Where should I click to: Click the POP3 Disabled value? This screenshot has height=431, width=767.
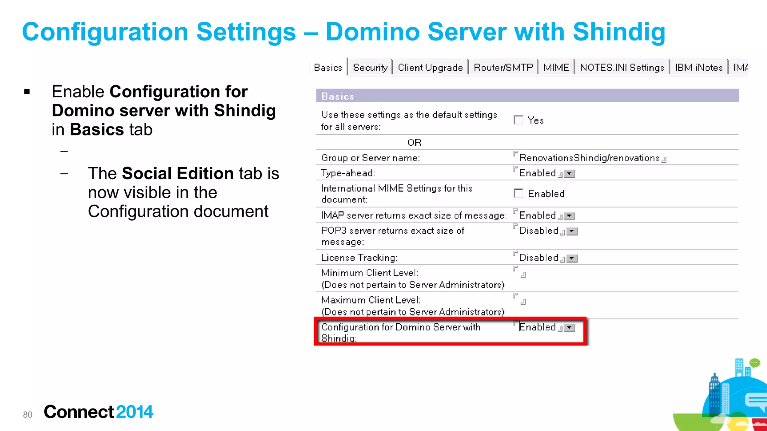539,230
